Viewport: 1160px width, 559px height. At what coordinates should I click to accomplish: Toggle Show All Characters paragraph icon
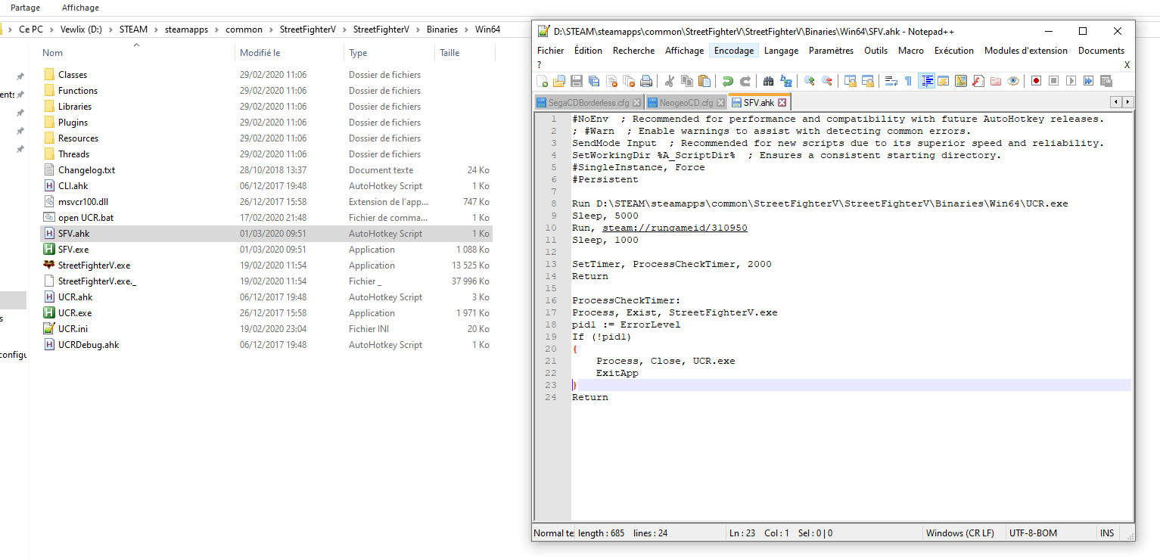tap(908, 81)
